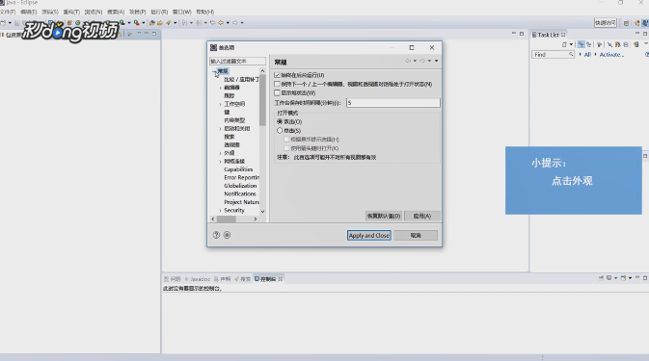Click the Collapse All icon in Task List
The height and width of the screenshot is (361, 649).
626,44
